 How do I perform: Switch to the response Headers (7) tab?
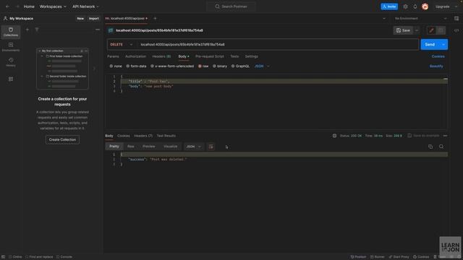coord(143,136)
